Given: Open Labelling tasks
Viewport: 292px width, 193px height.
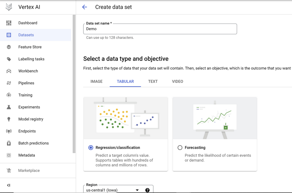Looking at the screenshot, I should coord(31,59).
